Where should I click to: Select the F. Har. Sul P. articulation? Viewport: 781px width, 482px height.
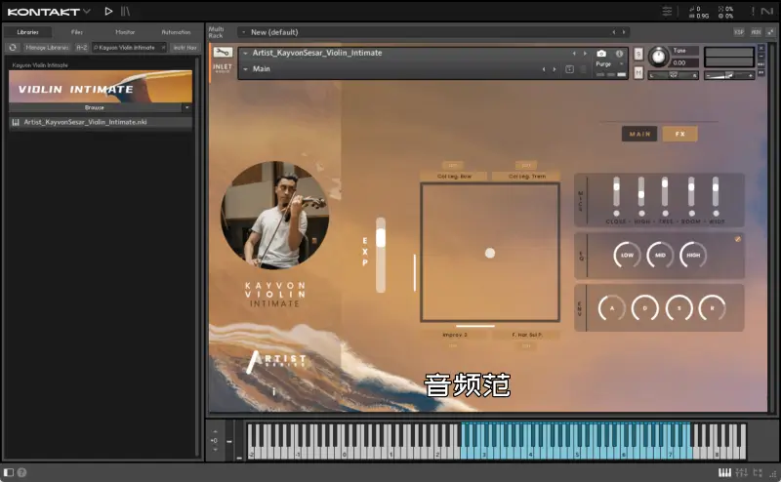coord(526,335)
